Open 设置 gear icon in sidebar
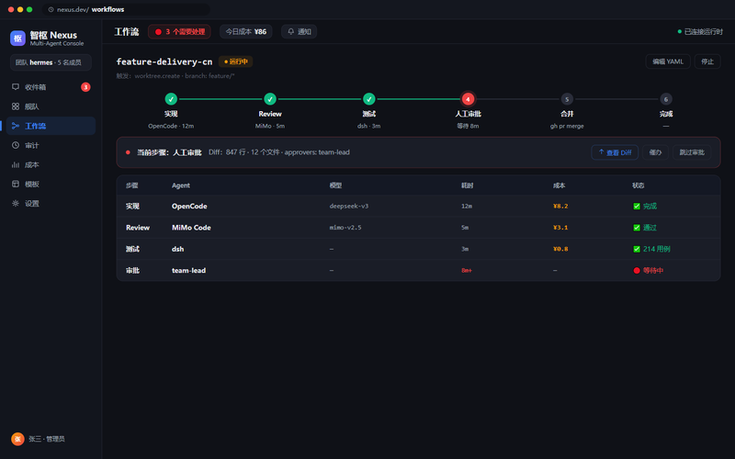Screen dimensions: 735x459 tap(16, 203)
